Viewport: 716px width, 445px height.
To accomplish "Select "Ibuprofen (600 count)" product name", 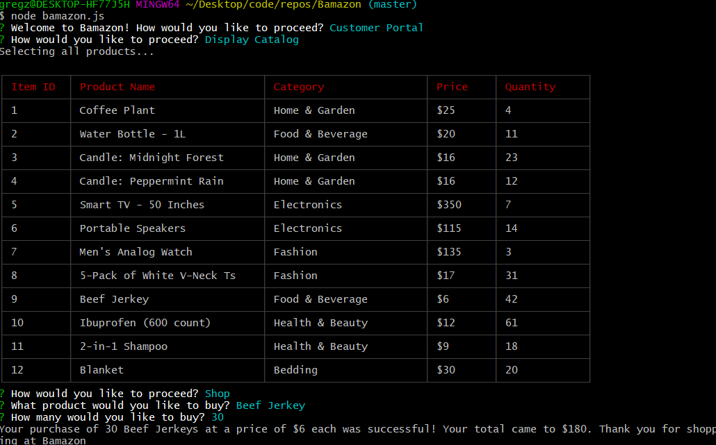I will [x=145, y=323].
